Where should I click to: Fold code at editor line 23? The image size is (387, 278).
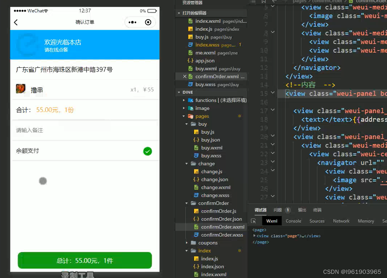[273, 162]
